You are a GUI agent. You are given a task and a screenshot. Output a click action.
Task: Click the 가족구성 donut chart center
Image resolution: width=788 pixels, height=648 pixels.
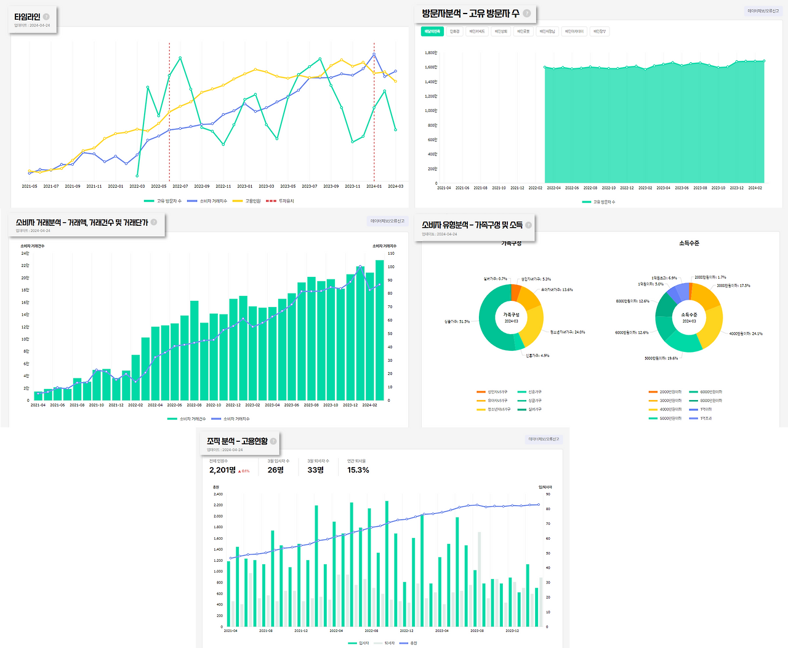511,318
